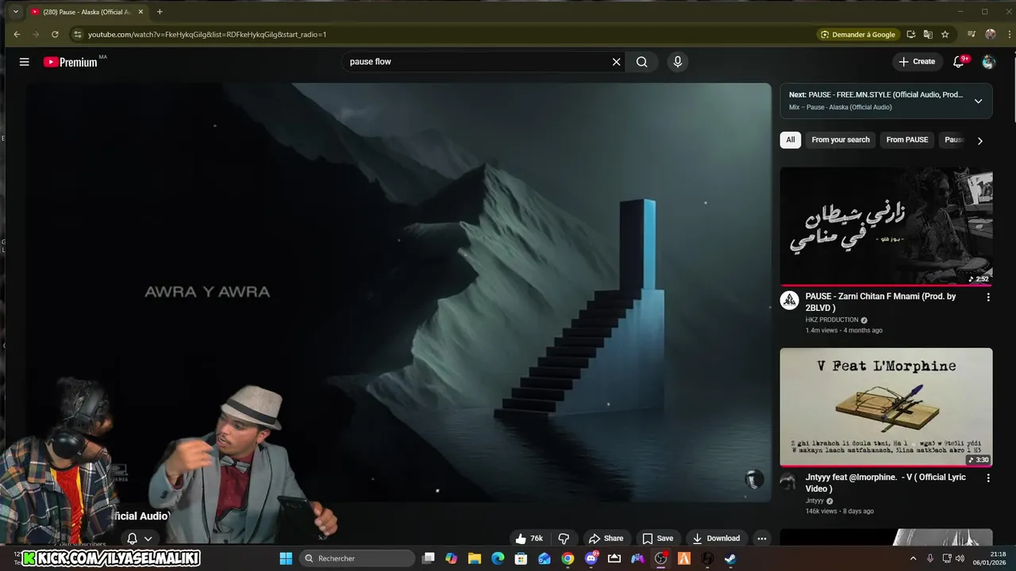1016x571 pixels.
Task: Click Demander à Google button
Action: [x=857, y=34]
